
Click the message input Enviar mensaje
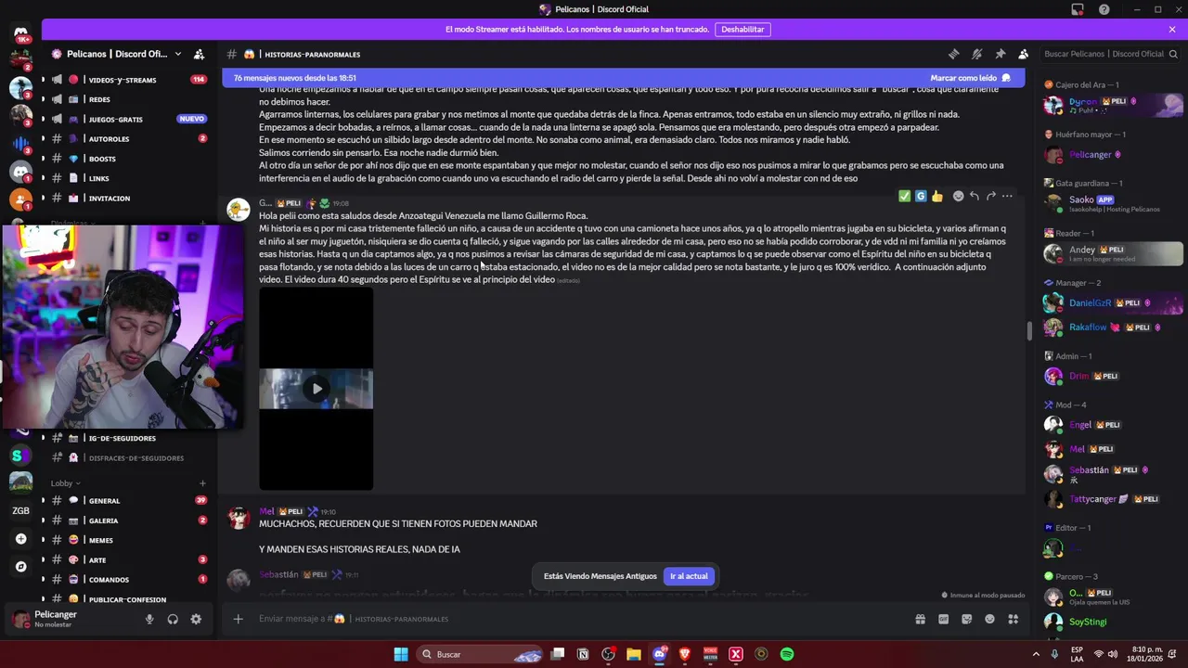coord(575,619)
